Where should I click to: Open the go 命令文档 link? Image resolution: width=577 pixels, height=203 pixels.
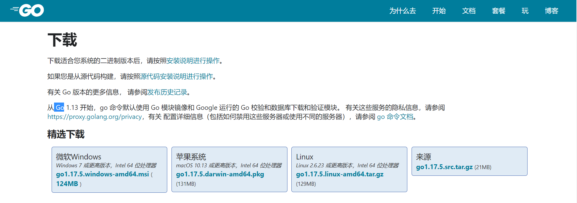tap(395, 117)
